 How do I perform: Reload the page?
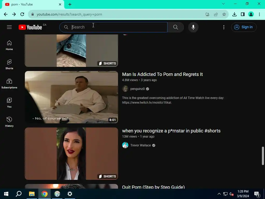22,15
